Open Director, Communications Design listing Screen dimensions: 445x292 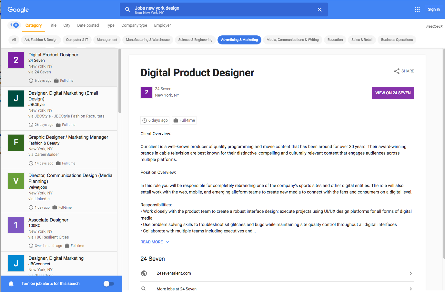tap(59, 191)
